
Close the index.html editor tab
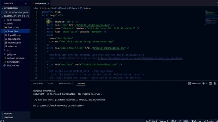pyautogui.click(x=48, y=3)
